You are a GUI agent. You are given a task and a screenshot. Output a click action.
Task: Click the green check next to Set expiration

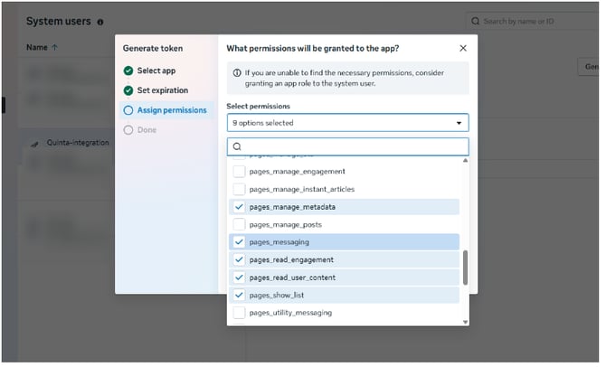129,91
